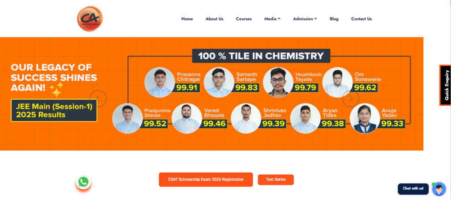Click the 99.46 score label
This screenshot has width=451, height=199.
(x=214, y=123)
